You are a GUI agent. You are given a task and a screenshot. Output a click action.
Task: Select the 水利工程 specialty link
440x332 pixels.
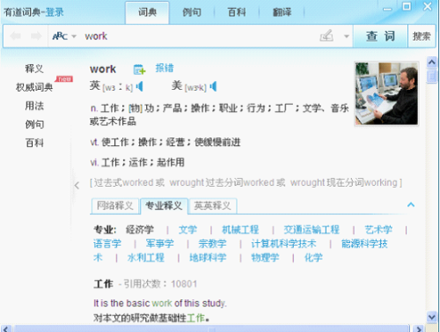point(146,258)
